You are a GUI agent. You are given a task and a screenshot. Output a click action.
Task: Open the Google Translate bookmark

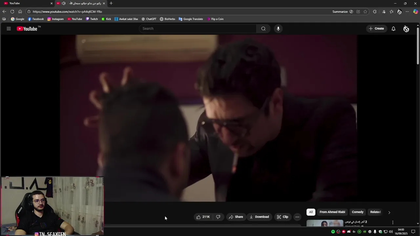click(191, 19)
